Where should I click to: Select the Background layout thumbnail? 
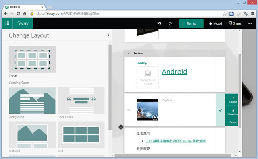click(32, 101)
